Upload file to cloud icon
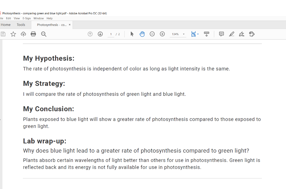 tap(23, 34)
